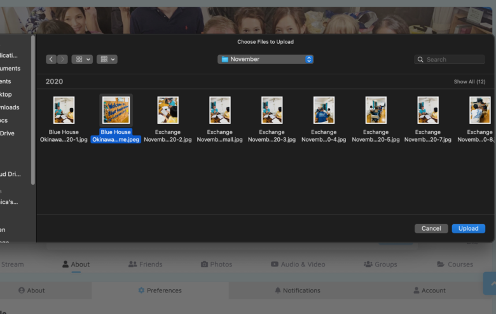Pick the Exchange November 20-5.jpg image

pyautogui.click(x=376, y=110)
